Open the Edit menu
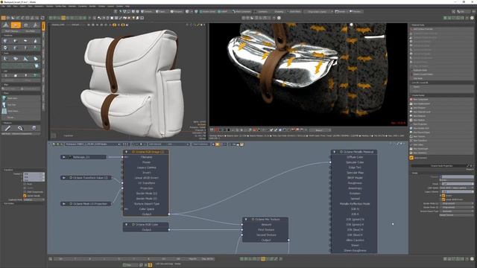 pos(8,6)
